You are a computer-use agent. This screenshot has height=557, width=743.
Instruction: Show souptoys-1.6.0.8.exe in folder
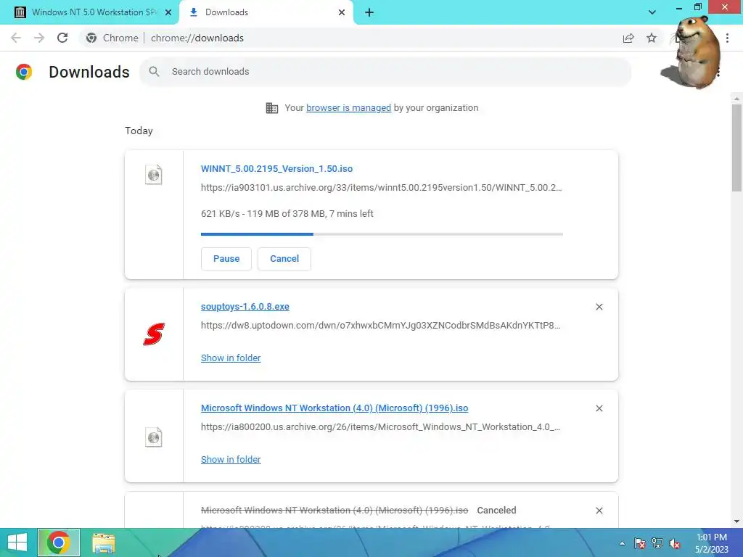pyautogui.click(x=231, y=358)
